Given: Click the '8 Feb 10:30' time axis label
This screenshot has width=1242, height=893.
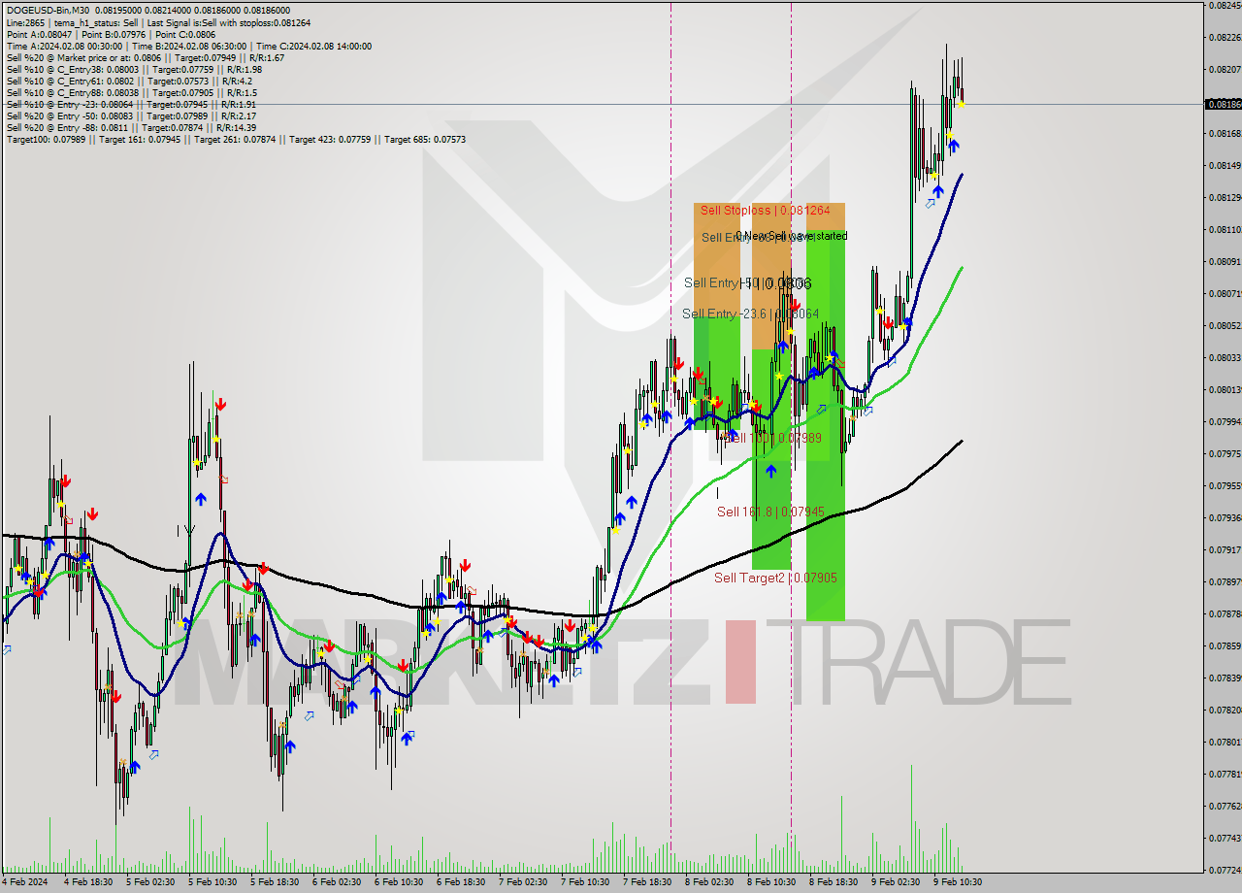Looking at the screenshot, I should click(x=770, y=882).
